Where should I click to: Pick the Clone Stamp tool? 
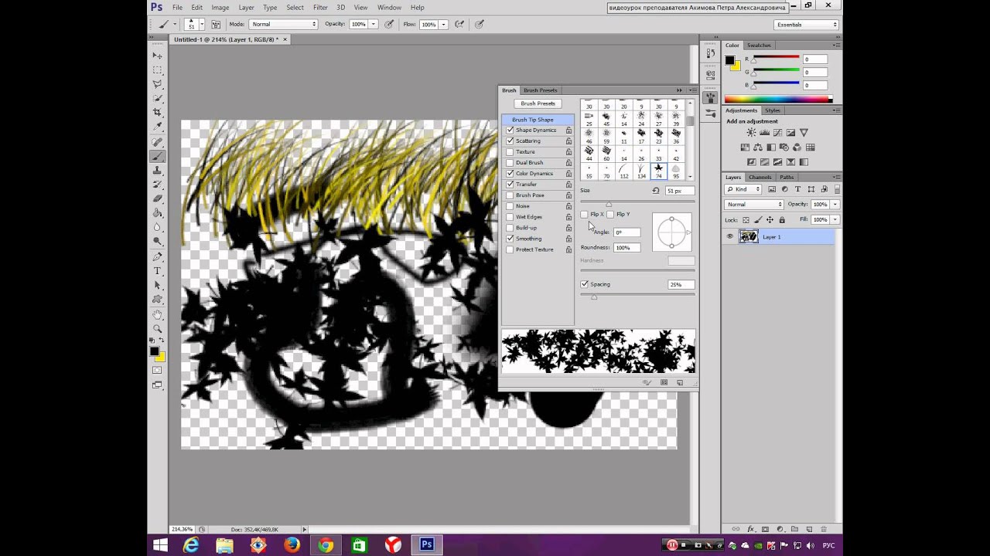tap(158, 170)
